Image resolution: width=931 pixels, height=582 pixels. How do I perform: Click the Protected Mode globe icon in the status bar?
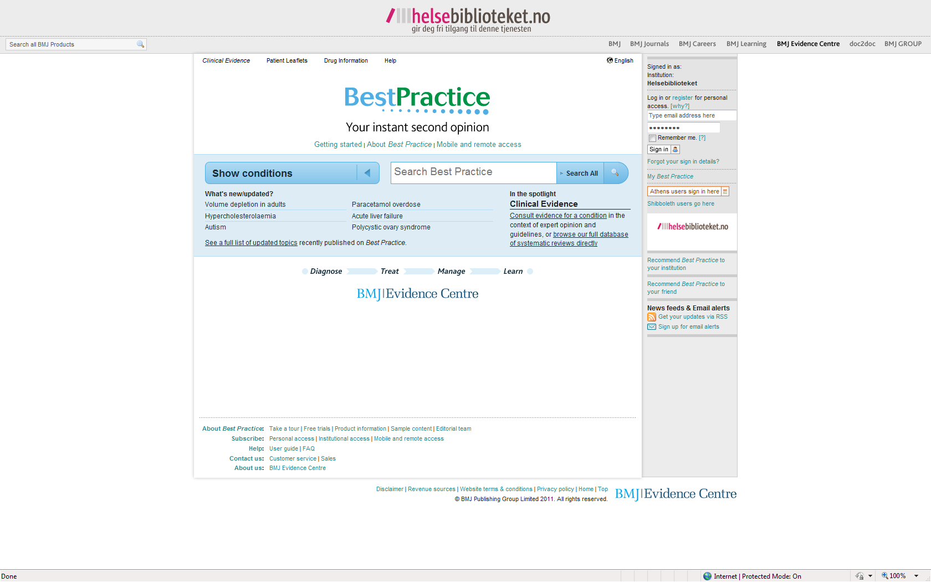pos(707,576)
